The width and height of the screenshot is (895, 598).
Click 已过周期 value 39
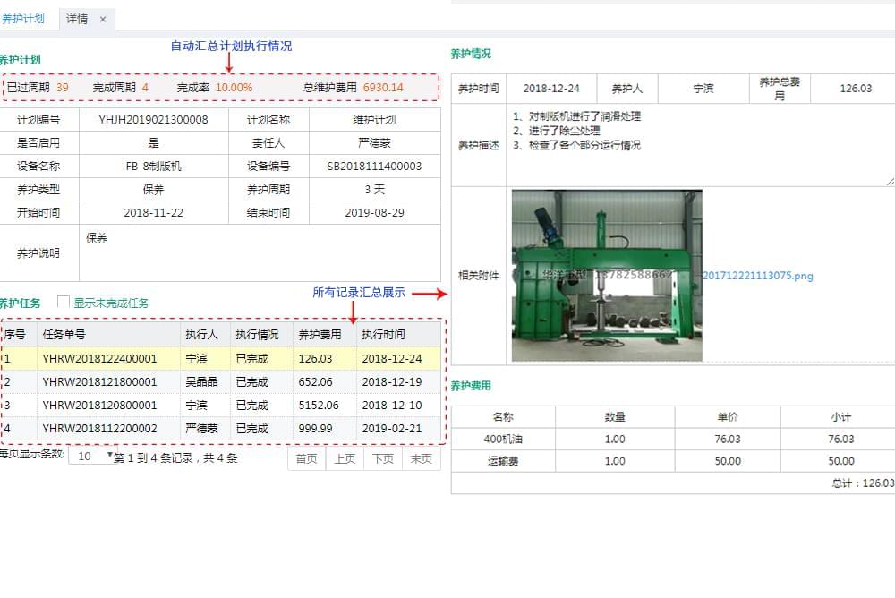(x=63, y=88)
